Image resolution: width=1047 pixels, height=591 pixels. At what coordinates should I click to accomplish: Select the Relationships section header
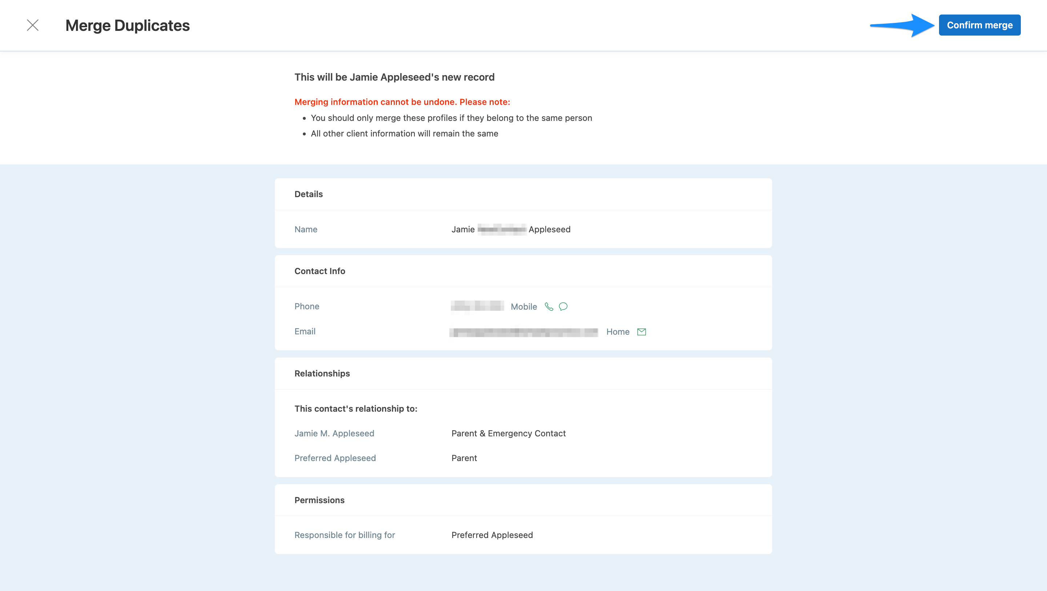(322, 373)
